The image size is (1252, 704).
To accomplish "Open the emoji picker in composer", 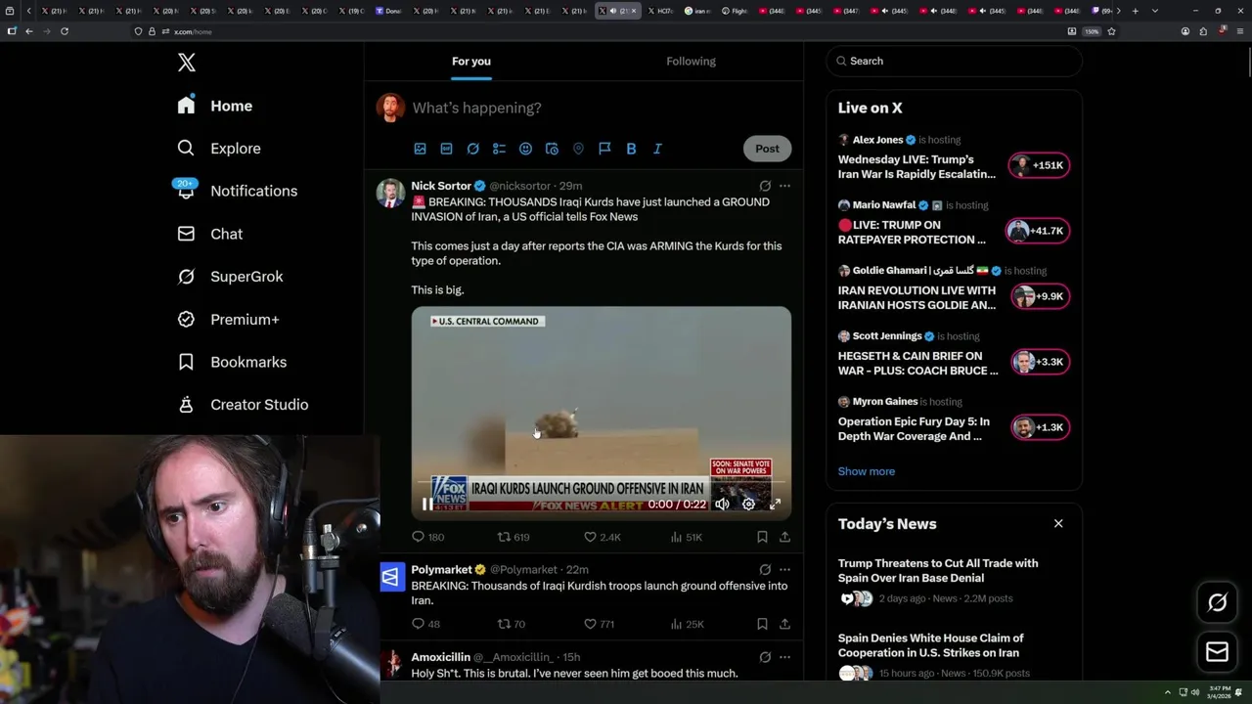I will point(525,149).
